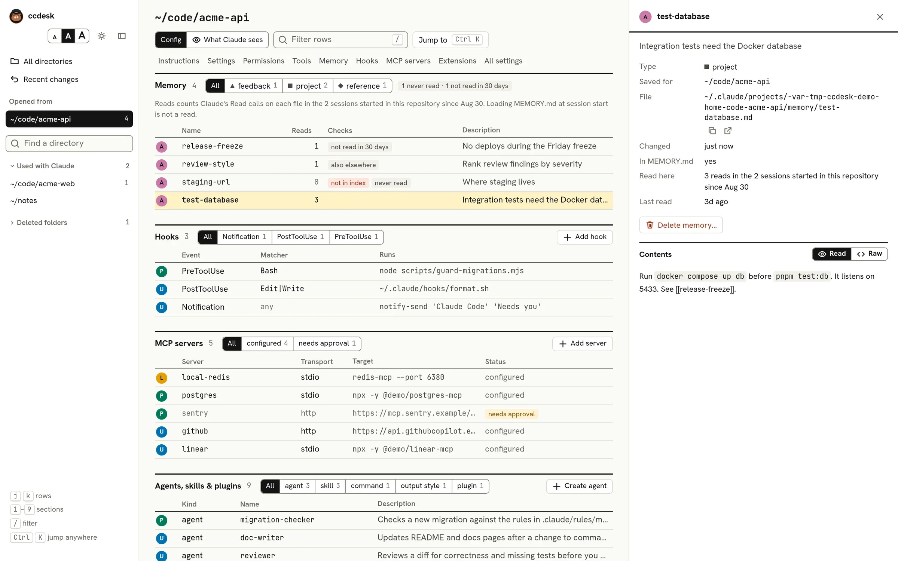Click the release-freeze row A badge
The image size is (898, 561).
162,147
